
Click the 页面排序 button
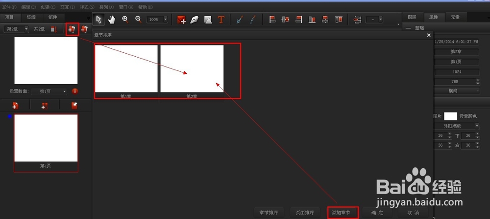tap(305, 213)
